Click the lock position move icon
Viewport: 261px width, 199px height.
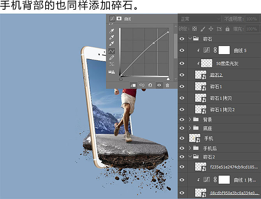pos(211,29)
